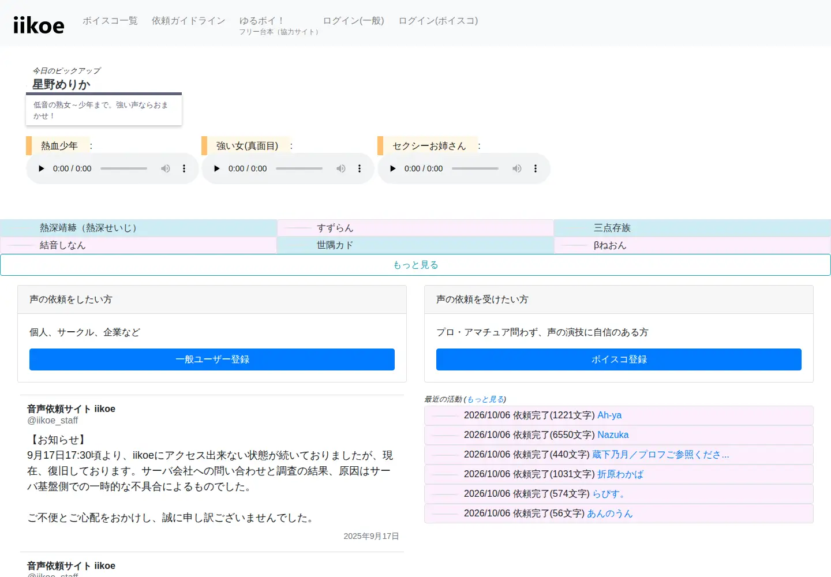Viewport: 831px width, 577px height.
Task: Click the ボイスコ登録 button
Action: point(619,359)
